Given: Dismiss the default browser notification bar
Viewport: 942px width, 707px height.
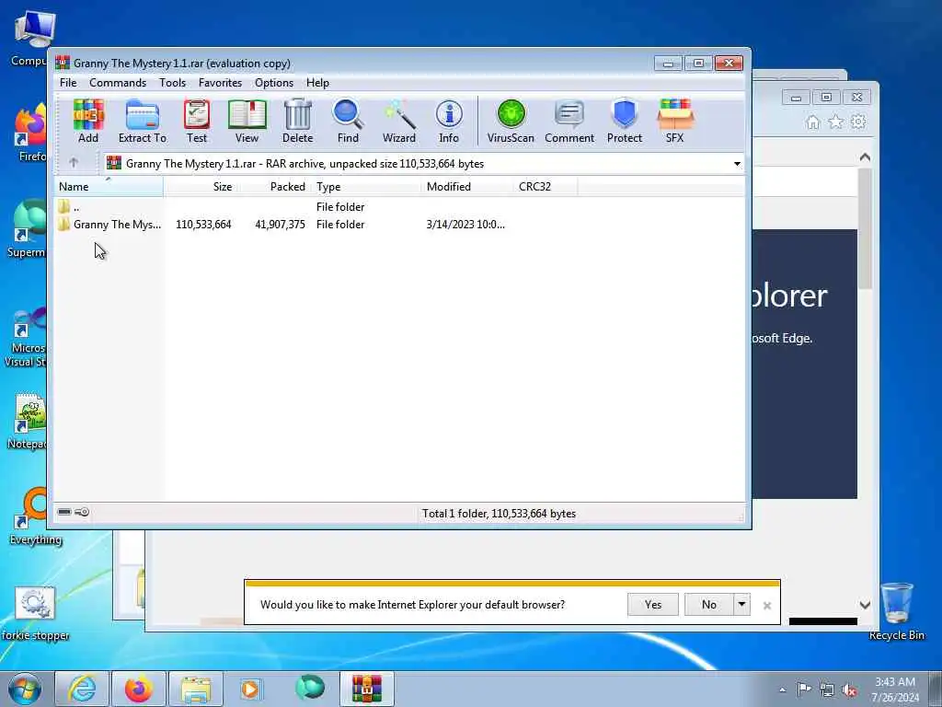Looking at the screenshot, I should point(767,606).
